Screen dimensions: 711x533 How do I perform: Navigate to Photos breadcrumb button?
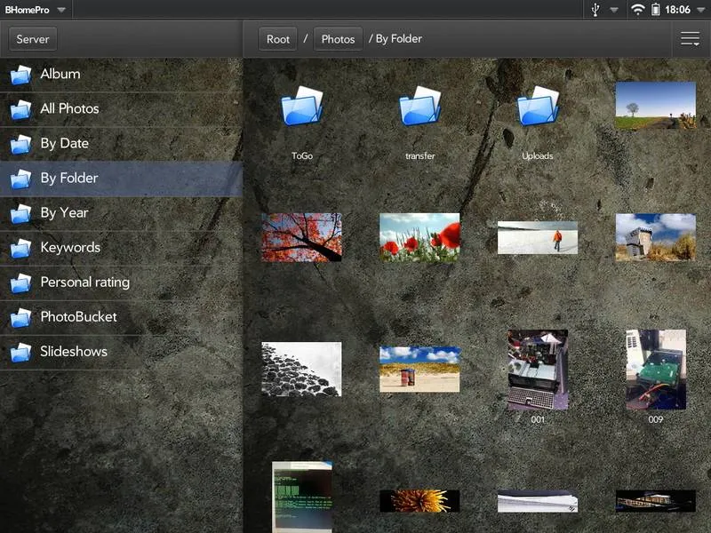[x=338, y=39]
